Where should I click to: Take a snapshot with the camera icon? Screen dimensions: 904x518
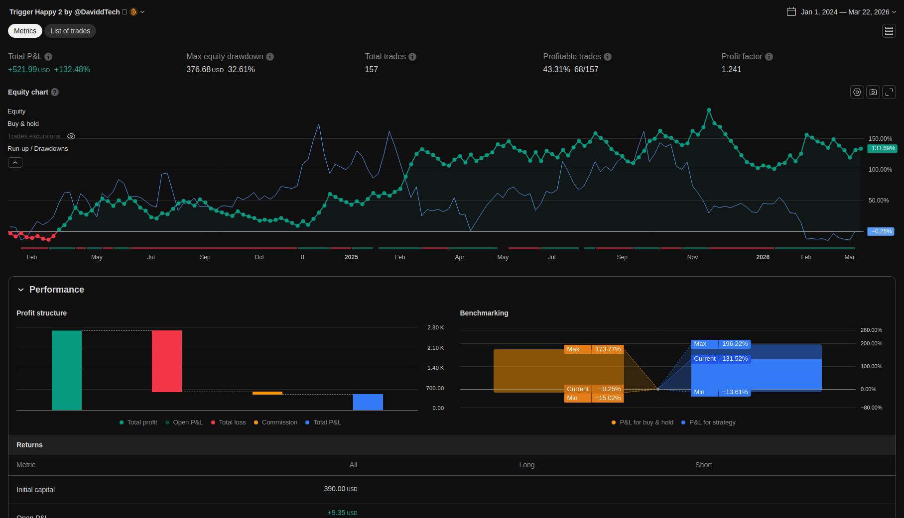point(873,92)
